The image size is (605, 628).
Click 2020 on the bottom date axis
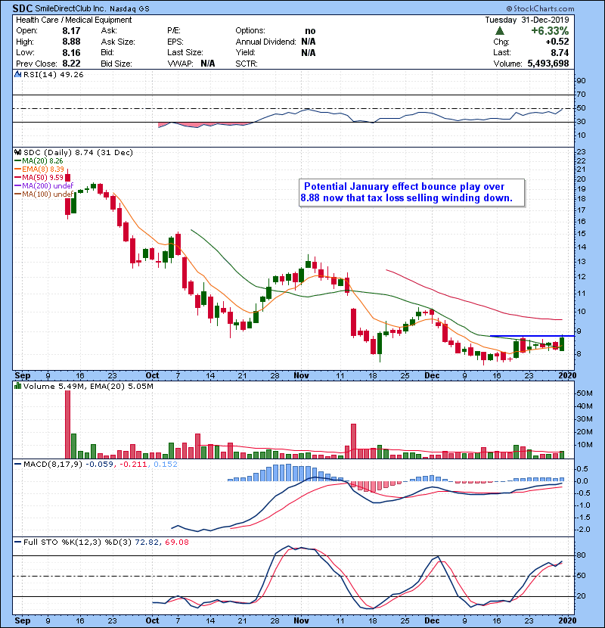point(567,620)
